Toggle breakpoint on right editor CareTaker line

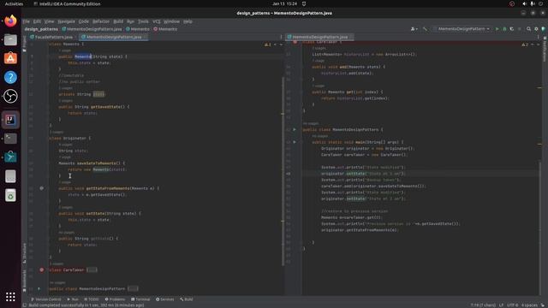(x=295, y=42)
